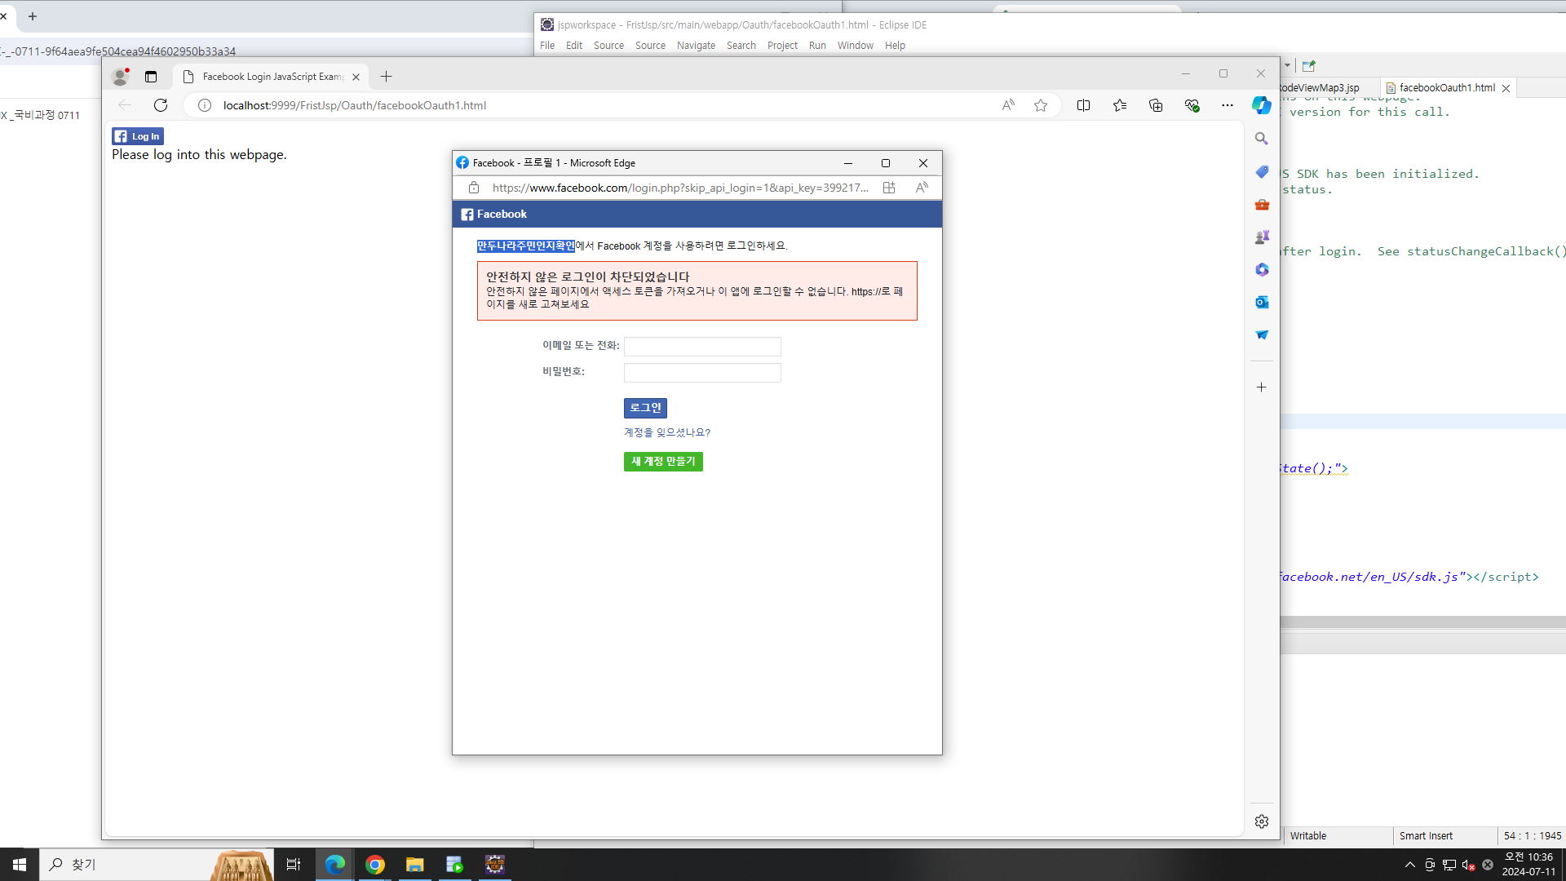Open Task View on taskbar
This screenshot has height=881, width=1566.
point(294,865)
